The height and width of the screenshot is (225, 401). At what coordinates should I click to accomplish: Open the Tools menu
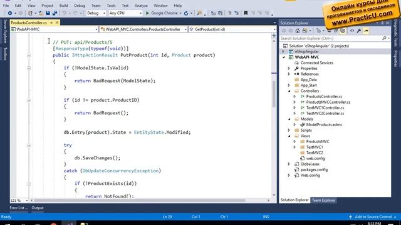(111, 6)
